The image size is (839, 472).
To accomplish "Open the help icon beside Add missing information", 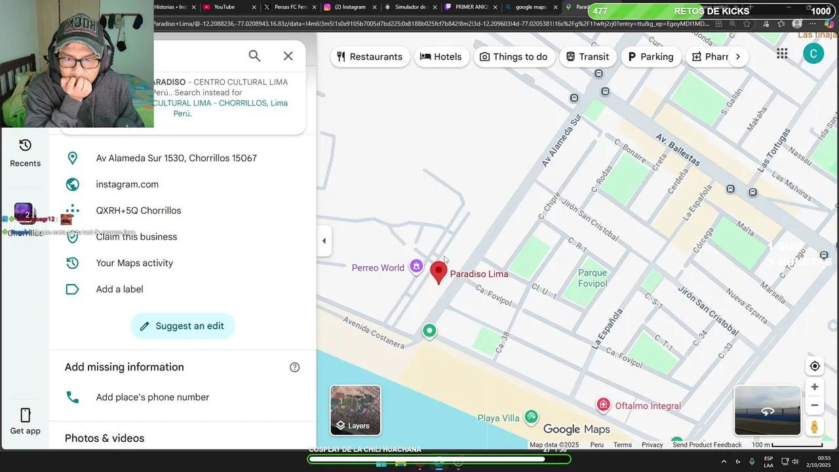I will point(295,367).
